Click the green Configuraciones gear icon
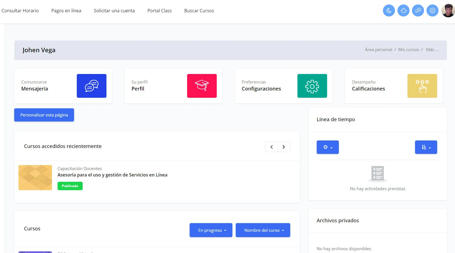This screenshot has height=253, width=455. tap(312, 86)
